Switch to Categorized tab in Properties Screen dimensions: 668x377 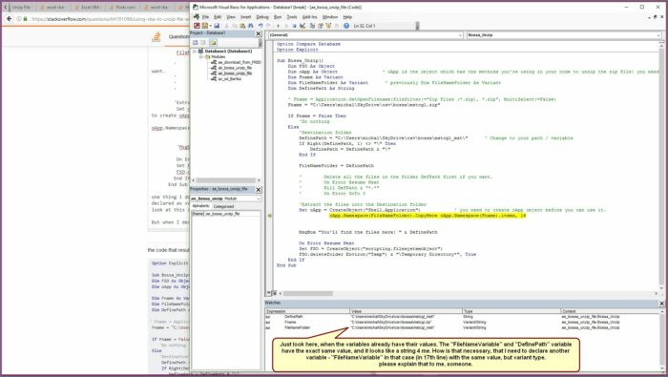click(223, 206)
